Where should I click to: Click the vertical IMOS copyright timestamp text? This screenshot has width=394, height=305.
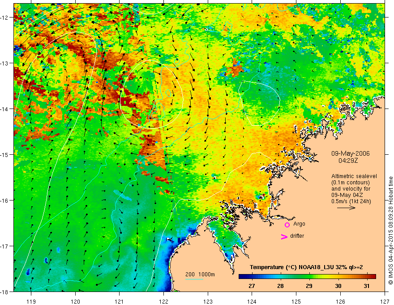[390, 231]
